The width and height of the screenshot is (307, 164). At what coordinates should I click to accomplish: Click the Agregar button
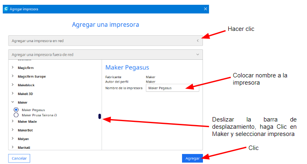192,158
